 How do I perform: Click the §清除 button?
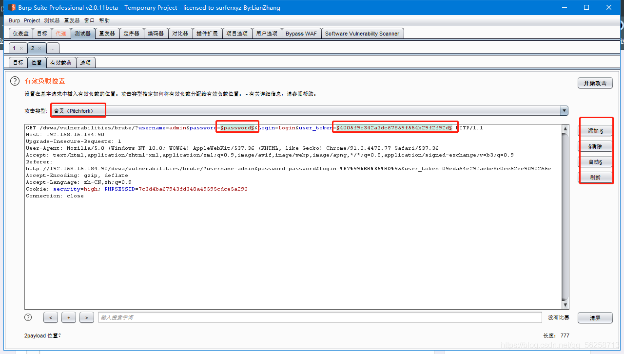[x=595, y=146]
